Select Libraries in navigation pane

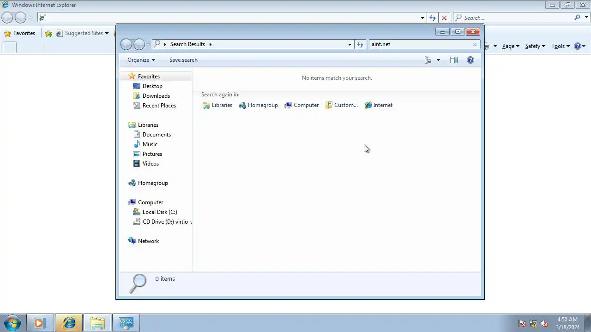point(148,125)
